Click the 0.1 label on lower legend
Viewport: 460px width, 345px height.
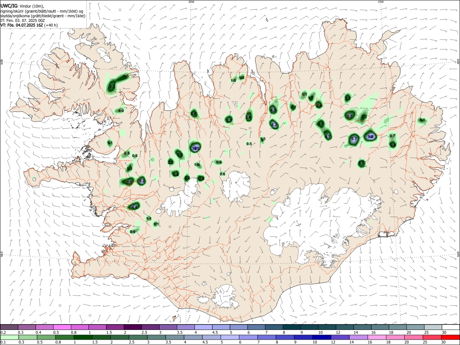[3, 342]
